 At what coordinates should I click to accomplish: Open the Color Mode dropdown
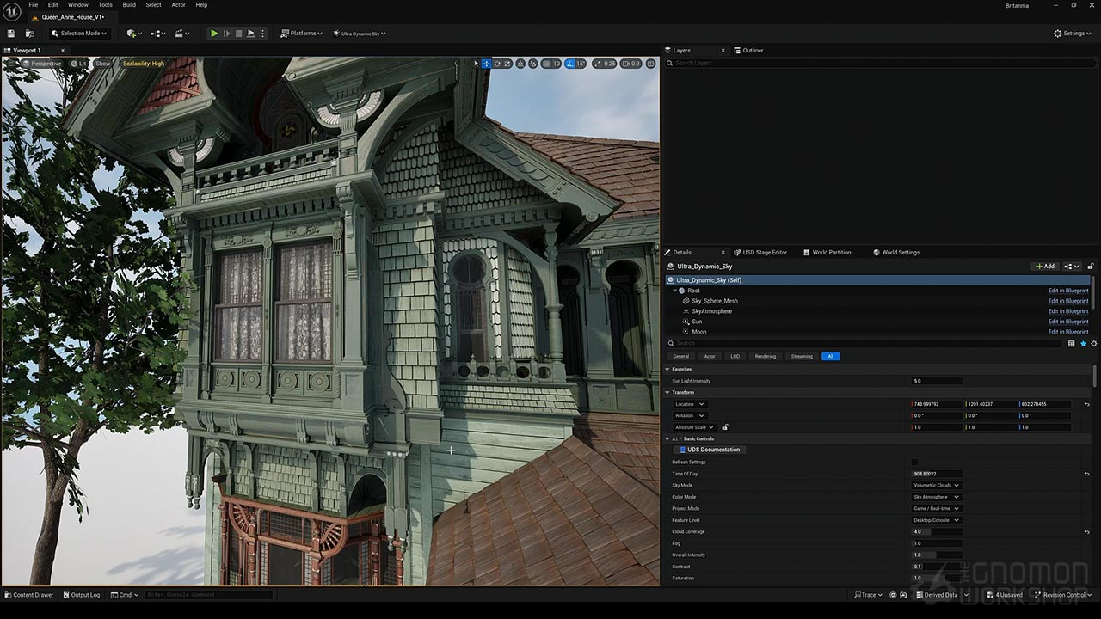pyautogui.click(x=936, y=497)
